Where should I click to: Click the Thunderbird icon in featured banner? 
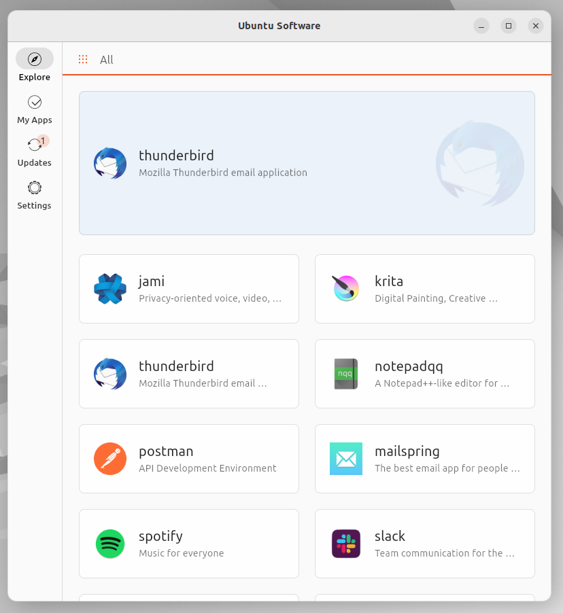110,163
